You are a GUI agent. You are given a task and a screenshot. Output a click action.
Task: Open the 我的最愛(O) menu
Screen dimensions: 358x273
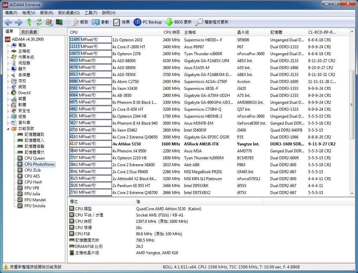(x=69, y=13)
